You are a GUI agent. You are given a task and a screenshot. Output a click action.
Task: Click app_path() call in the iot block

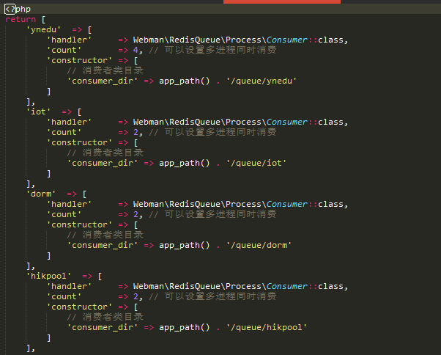183,163
